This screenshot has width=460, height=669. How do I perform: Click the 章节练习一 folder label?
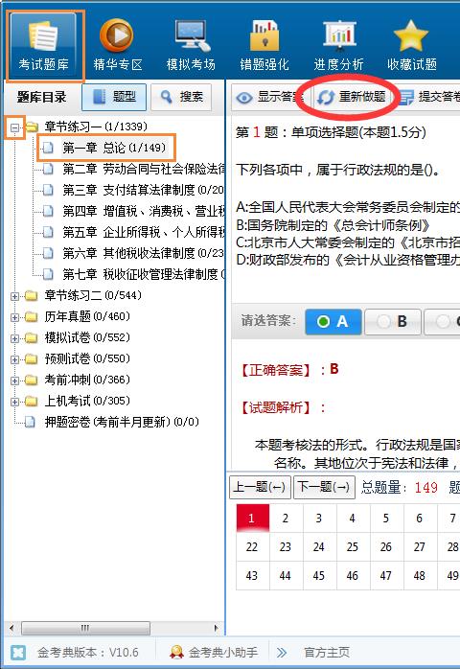(96, 127)
